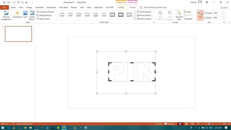Click Compress Pictures
231x130 pixels.
point(45,12)
